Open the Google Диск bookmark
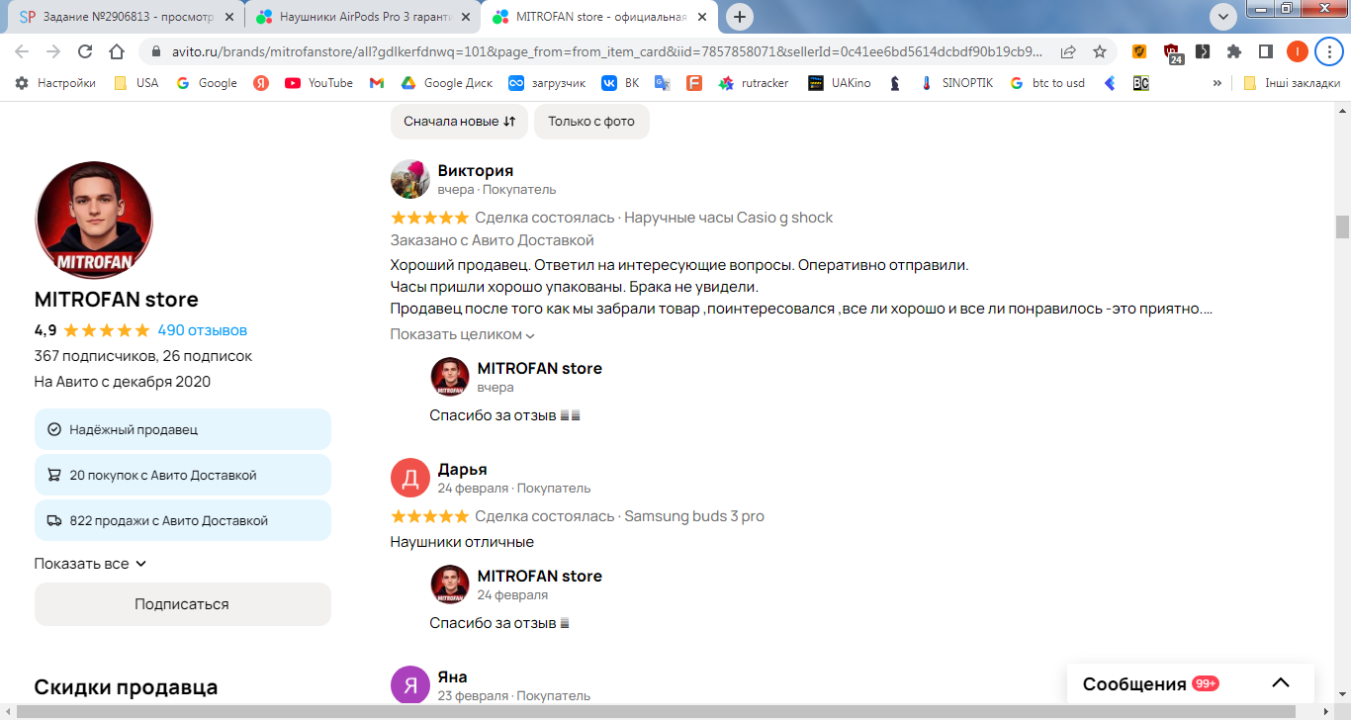1351x720 pixels. coord(446,83)
